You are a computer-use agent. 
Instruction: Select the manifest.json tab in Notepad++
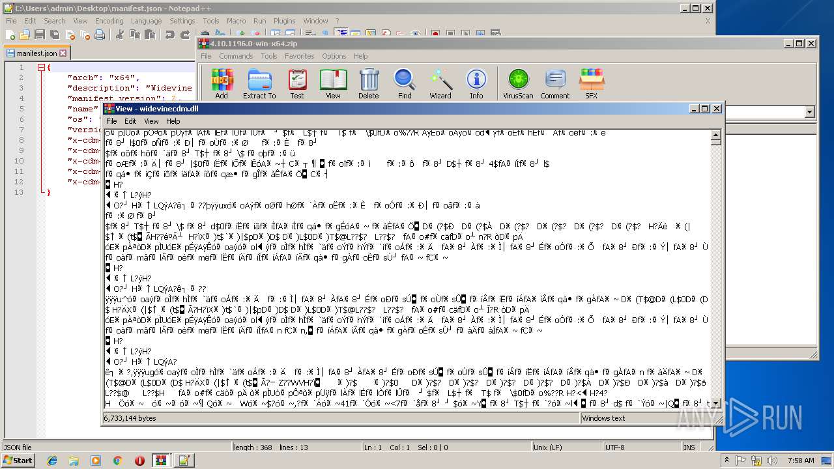point(36,53)
